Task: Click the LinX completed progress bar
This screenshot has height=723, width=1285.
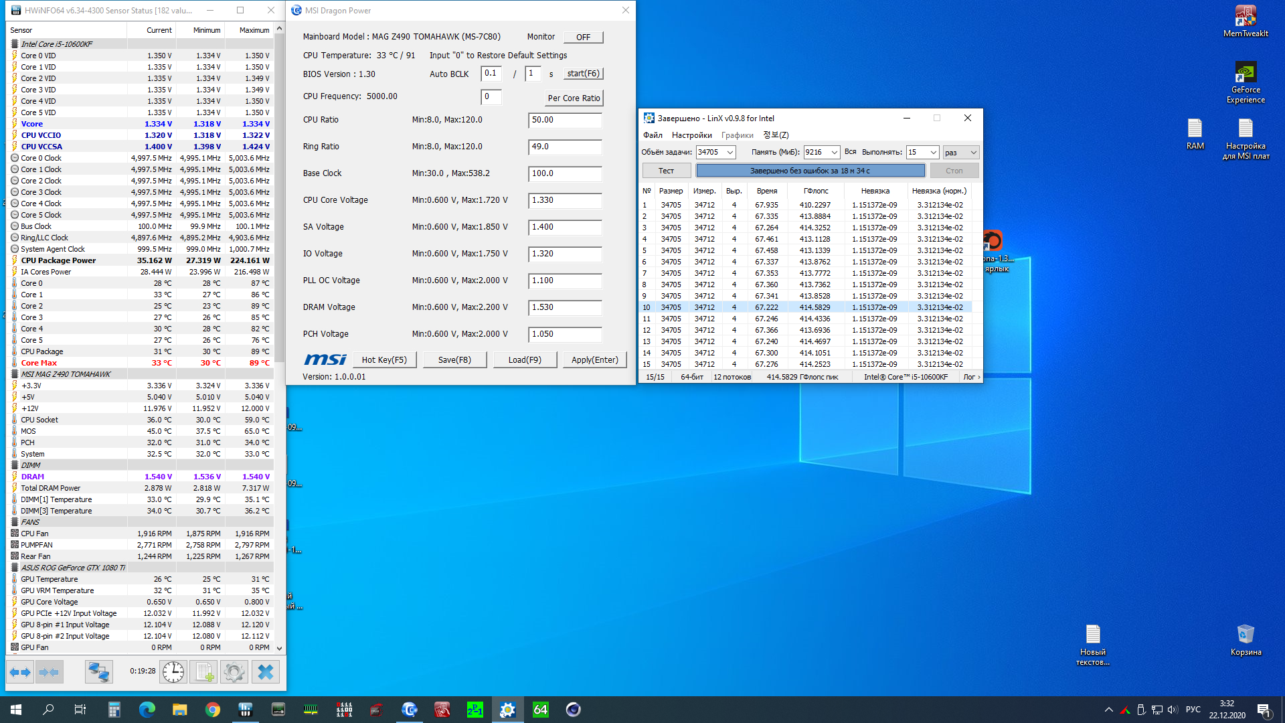Action: [x=810, y=171]
